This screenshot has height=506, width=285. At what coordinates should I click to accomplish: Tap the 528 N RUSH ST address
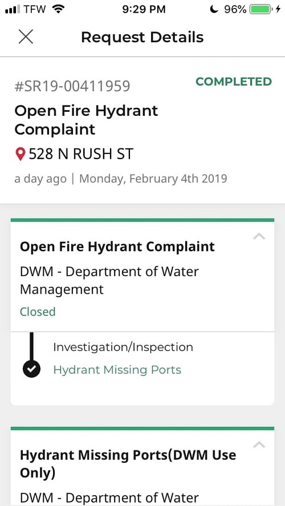(x=81, y=154)
